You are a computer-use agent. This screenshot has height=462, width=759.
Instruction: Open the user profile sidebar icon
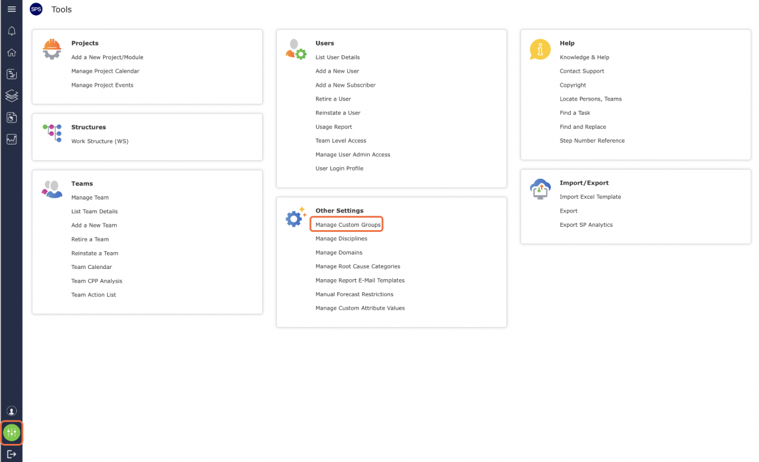click(x=12, y=411)
